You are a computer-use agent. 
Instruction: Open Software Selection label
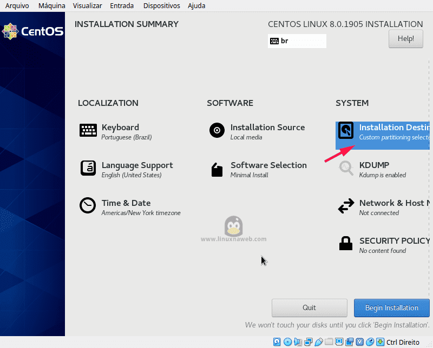point(268,165)
